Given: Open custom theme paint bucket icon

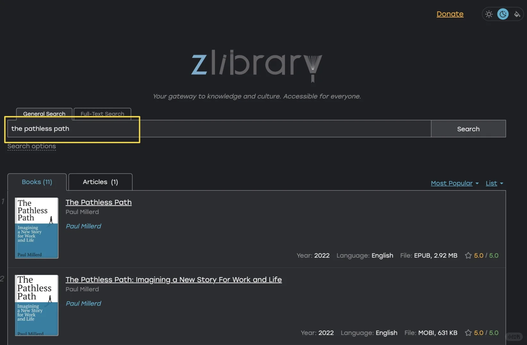Looking at the screenshot, I should pos(517,14).
